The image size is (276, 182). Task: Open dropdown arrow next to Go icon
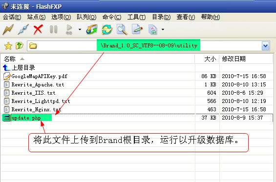tap(80, 29)
